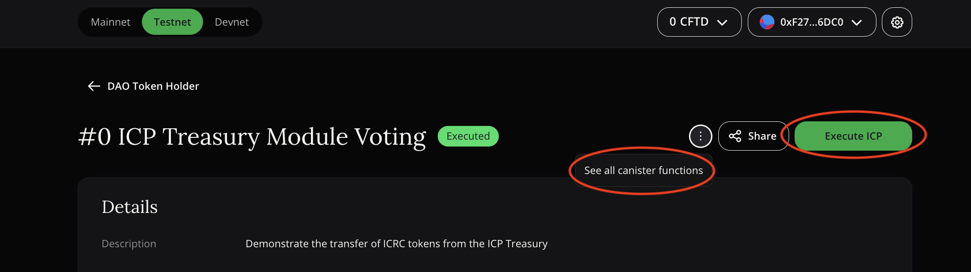The image size is (971, 272).
Task: Click the settings gear icon
Action: pos(897,22)
